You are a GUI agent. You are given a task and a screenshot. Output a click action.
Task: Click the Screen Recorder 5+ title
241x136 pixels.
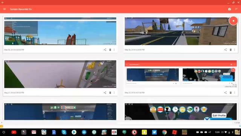point(21,9)
